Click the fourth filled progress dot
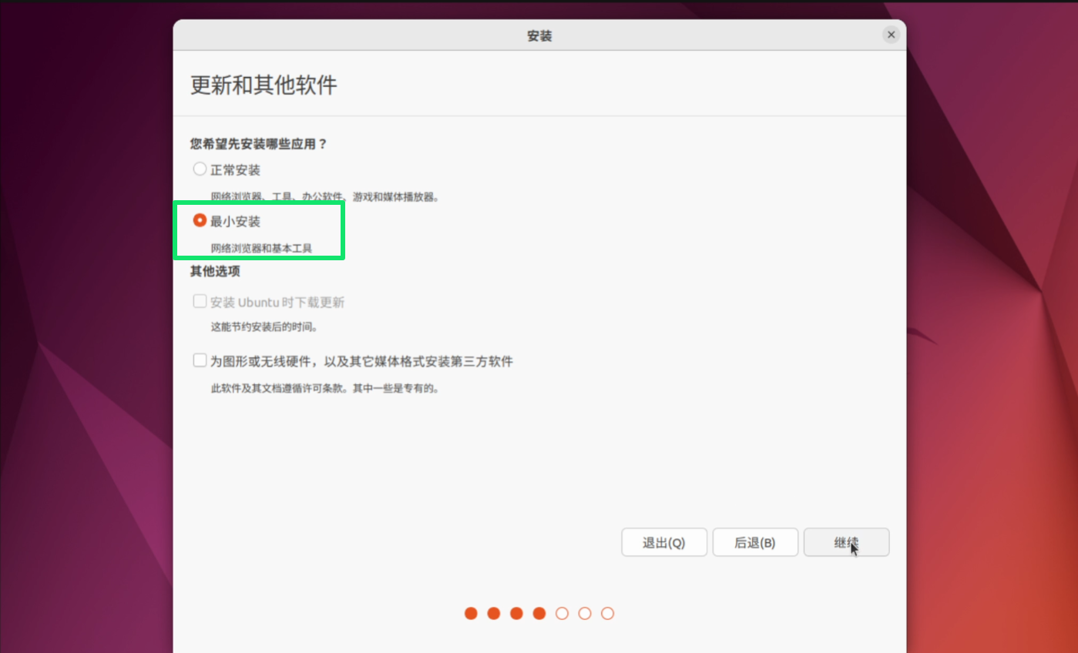The height and width of the screenshot is (653, 1078). coord(539,613)
